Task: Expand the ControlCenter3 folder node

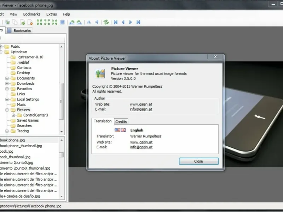Action: coord(13,115)
